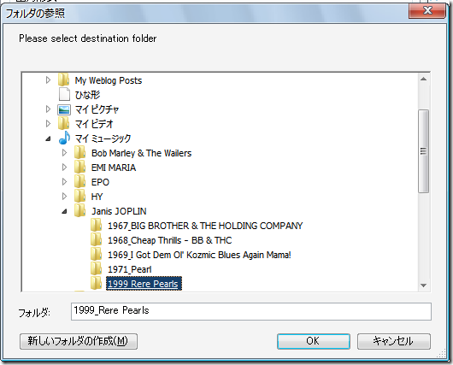Click the EPO folder icon

(79, 181)
